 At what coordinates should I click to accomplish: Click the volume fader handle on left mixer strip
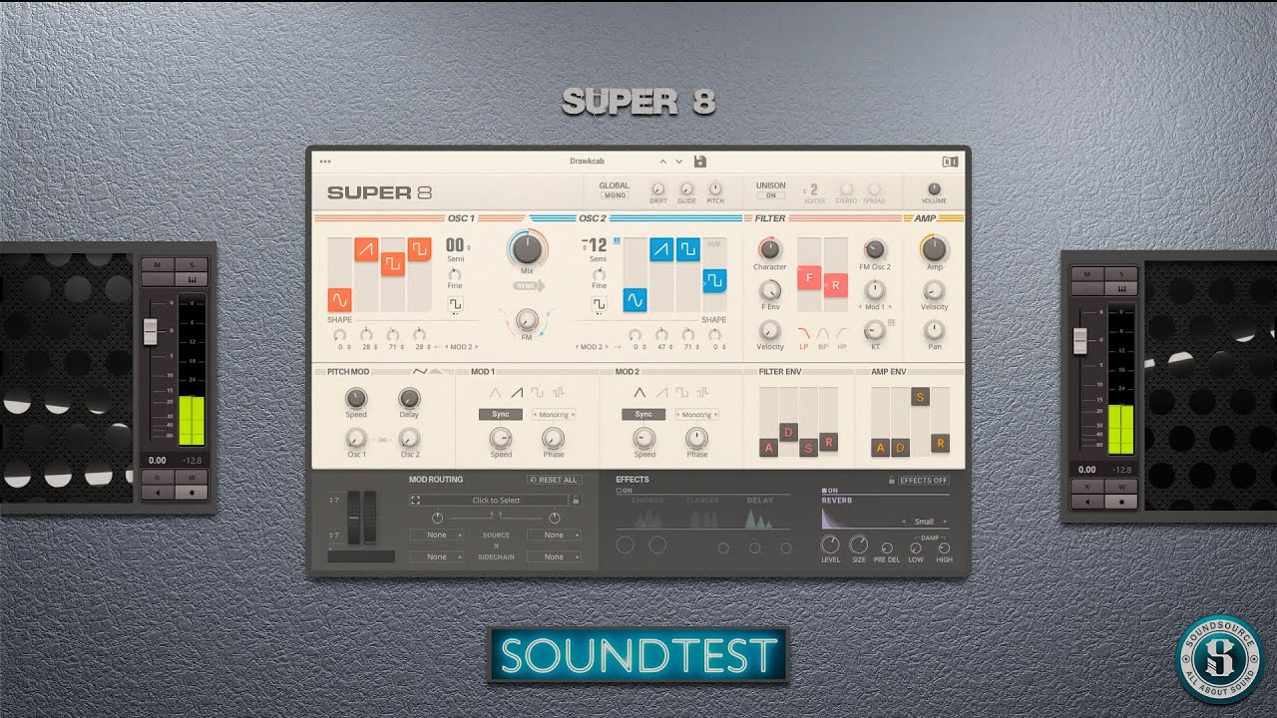pos(151,332)
